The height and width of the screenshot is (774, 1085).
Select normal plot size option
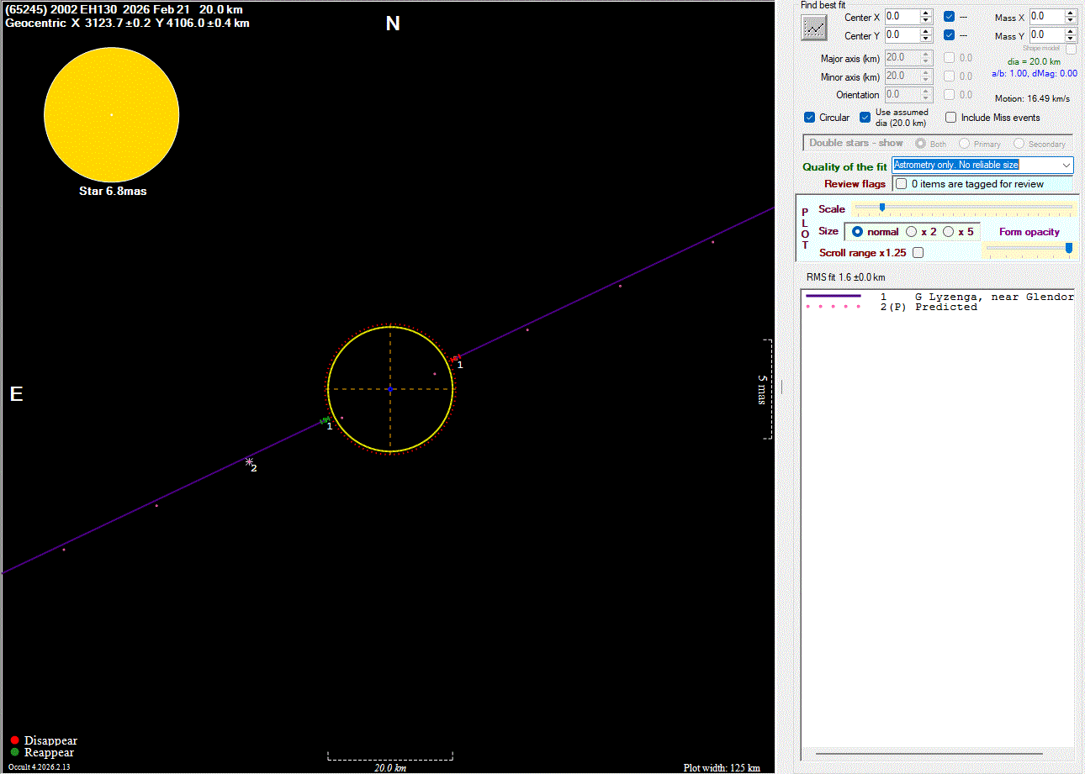coord(858,232)
